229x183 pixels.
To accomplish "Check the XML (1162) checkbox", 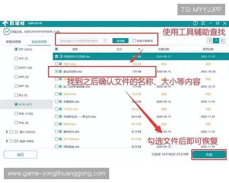I will pos(16,114).
